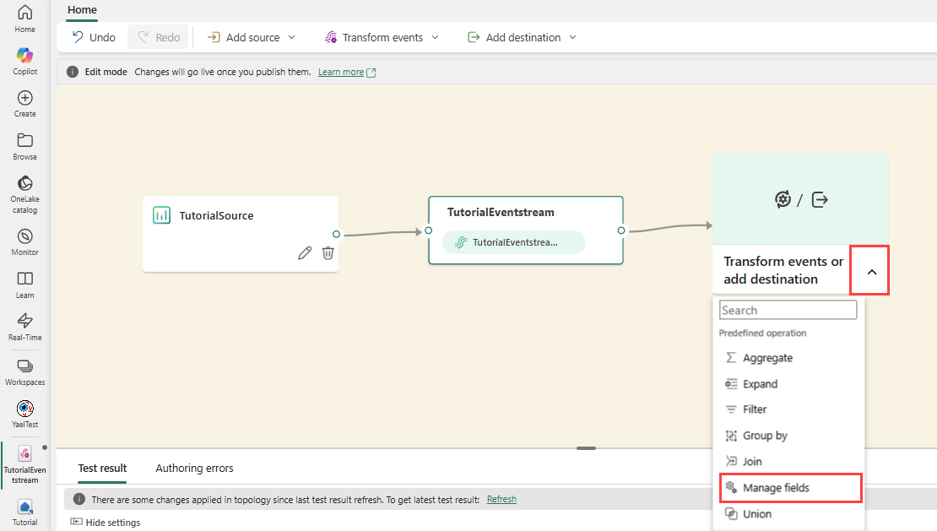The image size is (937, 531).
Task: Open the Transform events dropdown
Action: pos(382,37)
